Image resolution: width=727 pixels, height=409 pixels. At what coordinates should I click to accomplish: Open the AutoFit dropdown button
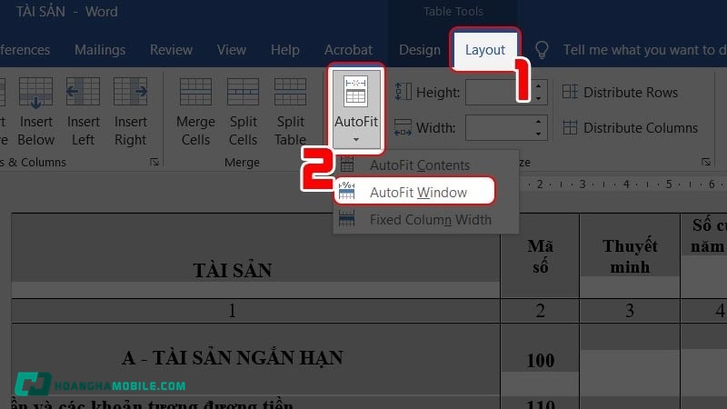[356, 109]
